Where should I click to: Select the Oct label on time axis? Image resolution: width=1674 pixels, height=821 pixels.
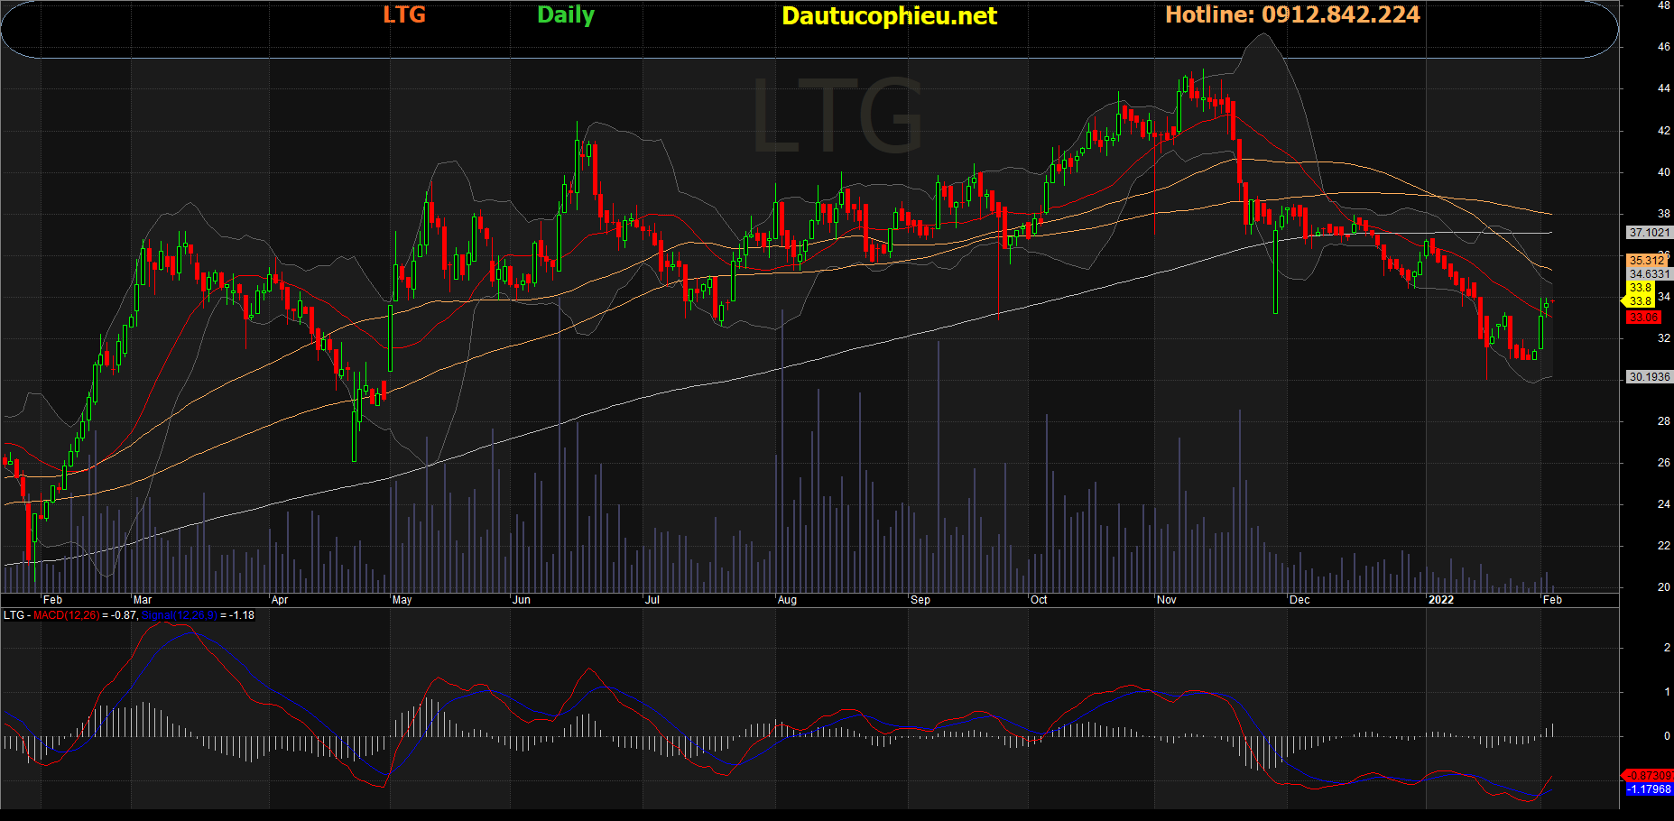tap(1039, 600)
